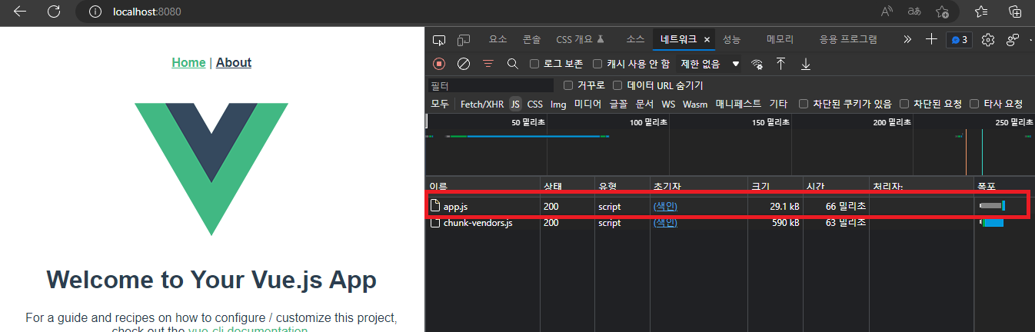Open the 응용 프로그램 tab
The height and width of the screenshot is (332, 1035).
pos(848,39)
